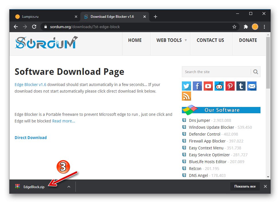Open the Defender Control link
The width and height of the screenshot is (280, 203).
(x=205, y=134)
